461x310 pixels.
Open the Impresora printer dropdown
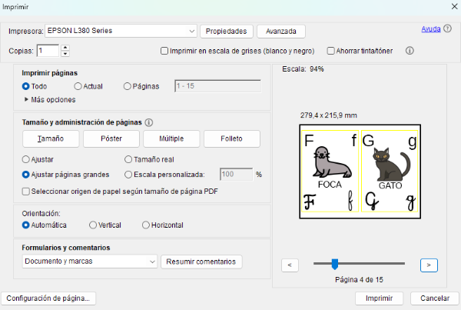pos(191,31)
